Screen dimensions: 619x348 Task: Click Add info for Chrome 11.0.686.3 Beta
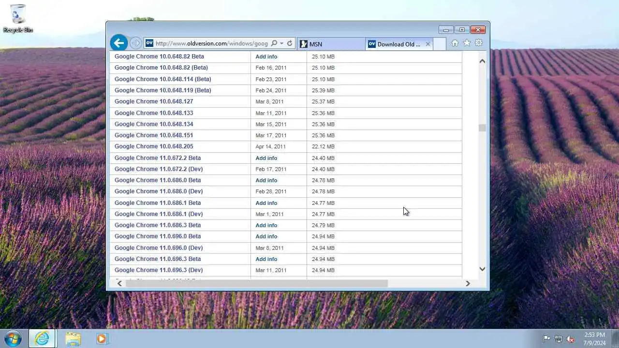266,225
